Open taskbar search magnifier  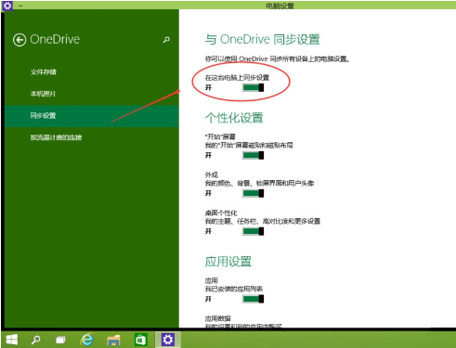tap(36, 340)
